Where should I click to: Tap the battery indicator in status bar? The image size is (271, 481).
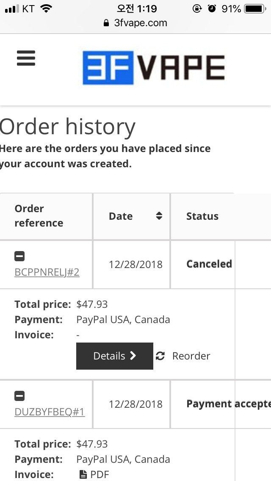click(x=255, y=8)
